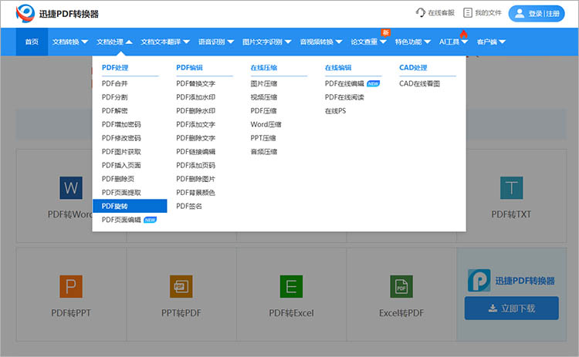Choose PDF页面提取 option
The height and width of the screenshot is (357, 579).
[x=121, y=193]
